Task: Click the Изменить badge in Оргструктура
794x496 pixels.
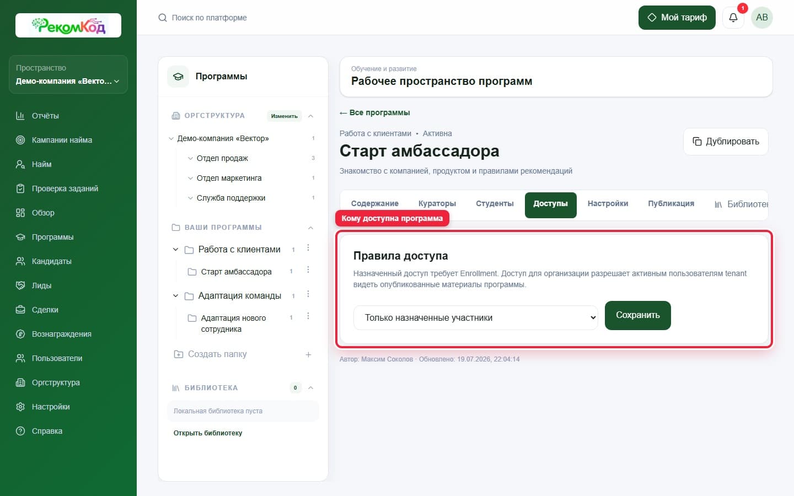Action: pos(285,116)
